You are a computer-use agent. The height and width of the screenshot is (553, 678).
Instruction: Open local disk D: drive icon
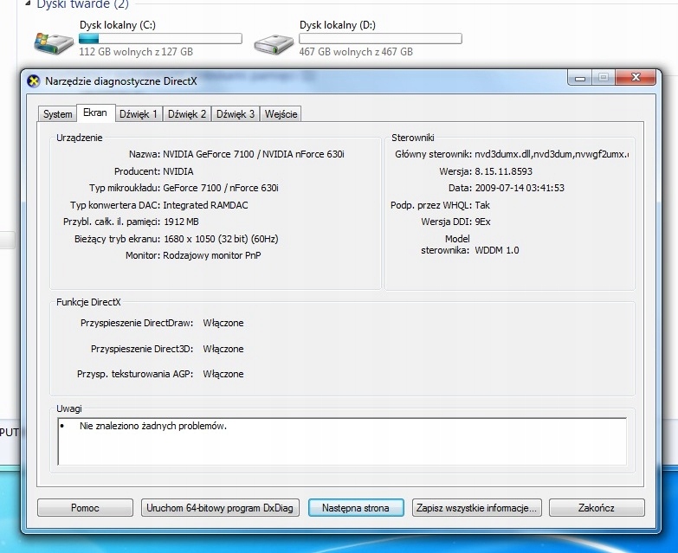(x=274, y=43)
